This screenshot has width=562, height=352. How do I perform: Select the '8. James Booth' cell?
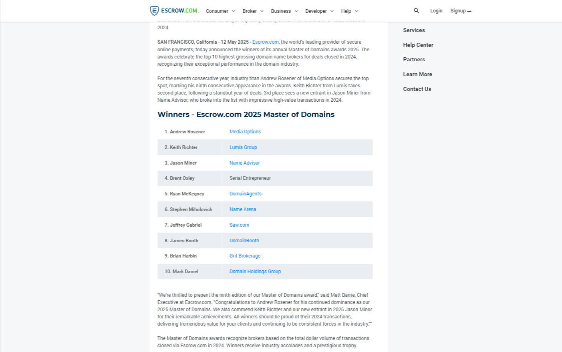pos(189,241)
